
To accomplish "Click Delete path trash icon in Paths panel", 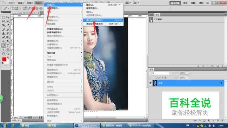I will click(222, 66).
